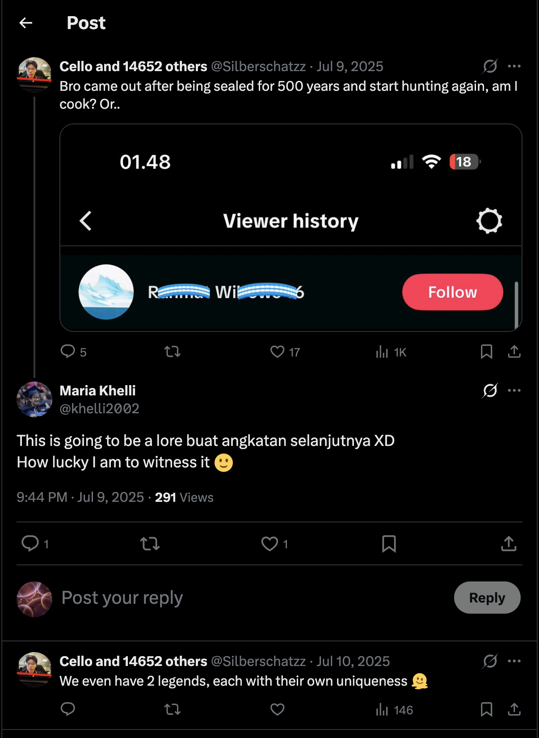Repost Maria Khelli's post

[150, 544]
